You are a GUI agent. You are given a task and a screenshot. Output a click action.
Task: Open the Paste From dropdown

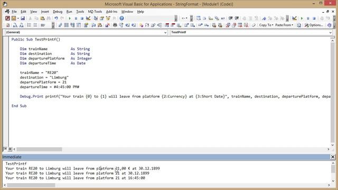[x=284, y=25]
